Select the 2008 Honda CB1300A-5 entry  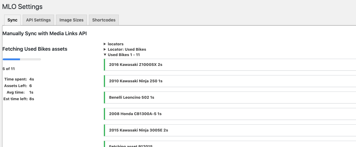click(135, 114)
